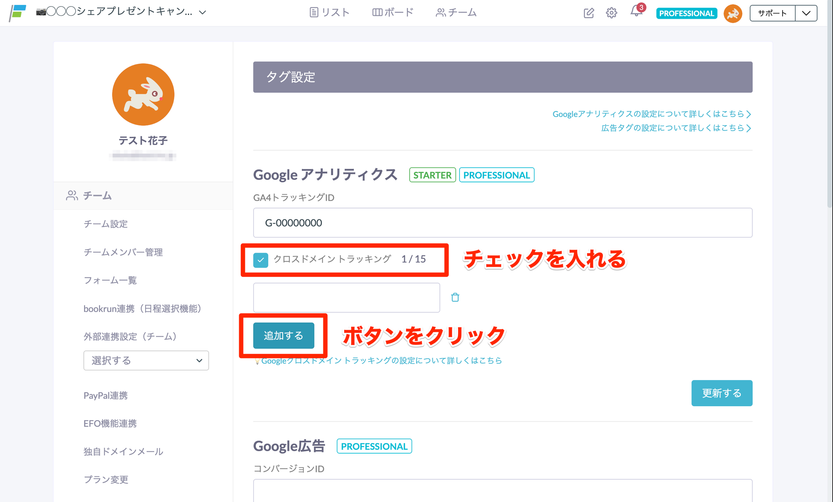Viewport: 833px width, 502px height.
Task: Switch to the リスト tab
Action: click(x=329, y=13)
